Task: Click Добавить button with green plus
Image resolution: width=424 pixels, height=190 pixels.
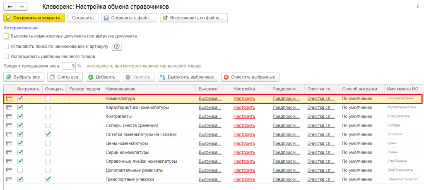Action: pos(103,77)
